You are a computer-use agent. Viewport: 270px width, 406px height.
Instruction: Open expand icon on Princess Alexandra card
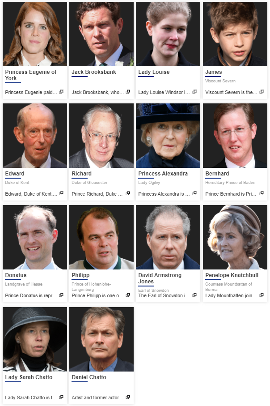[194, 193]
